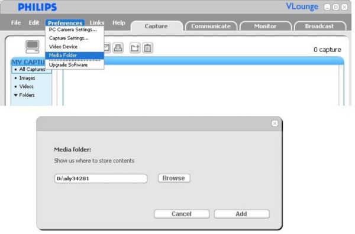Choose PC Camera Settings option

(x=73, y=30)
